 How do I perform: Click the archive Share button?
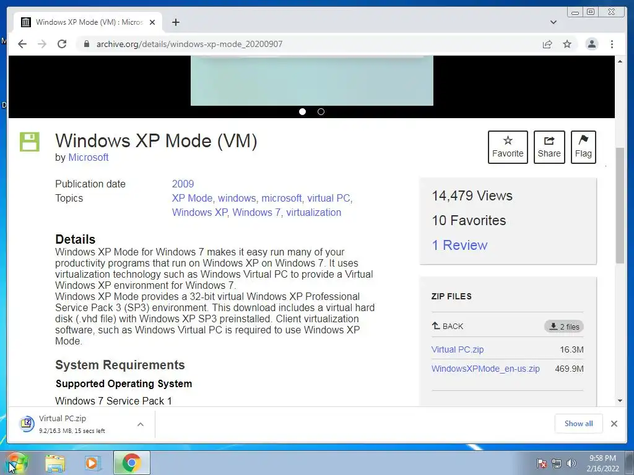[549, 147]
